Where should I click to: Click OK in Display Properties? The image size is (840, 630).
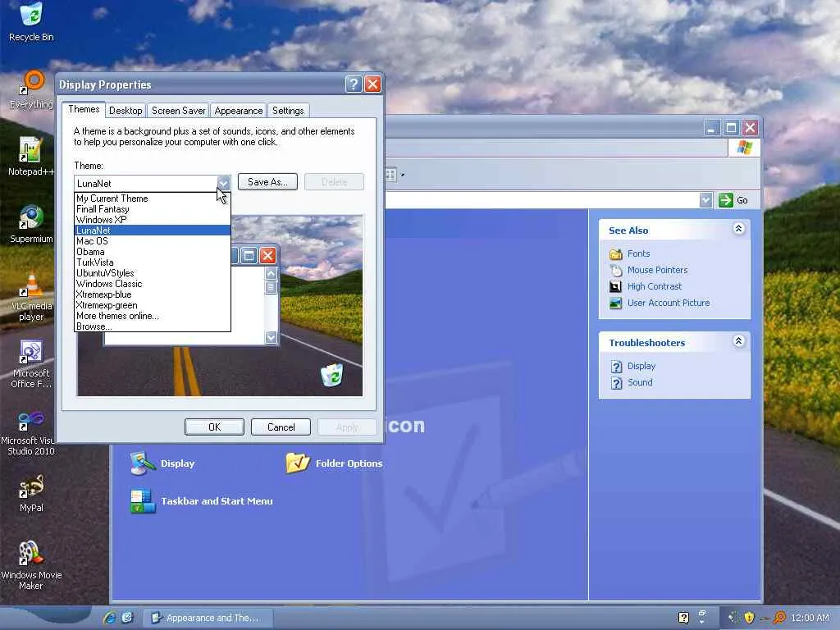[214, 427]
